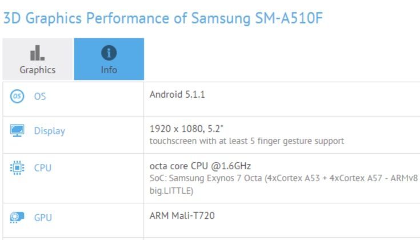Click the GPU graphics card icon
420x240 pixels.
(x=17, y=217)
